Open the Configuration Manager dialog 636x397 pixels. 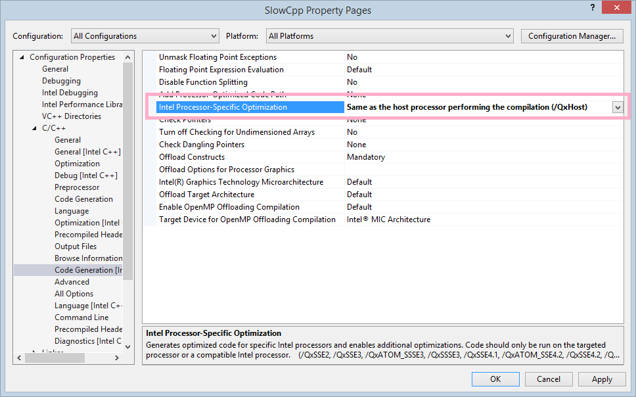point(572,36)
